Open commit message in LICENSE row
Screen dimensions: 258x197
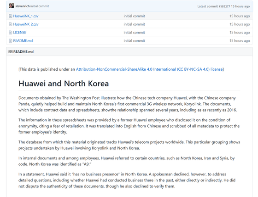[x=134, y=33]
